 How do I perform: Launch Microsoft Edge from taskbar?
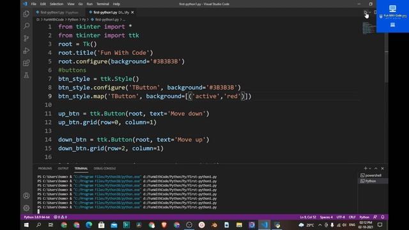click(x=89, y=225)
